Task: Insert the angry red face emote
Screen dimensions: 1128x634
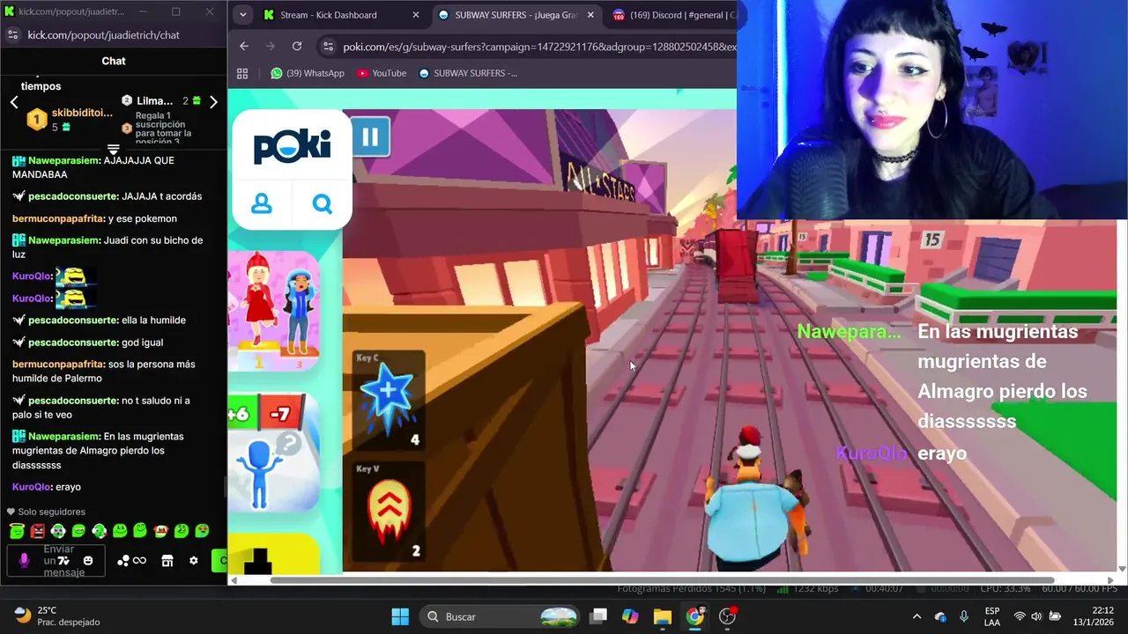Action: 37,530
